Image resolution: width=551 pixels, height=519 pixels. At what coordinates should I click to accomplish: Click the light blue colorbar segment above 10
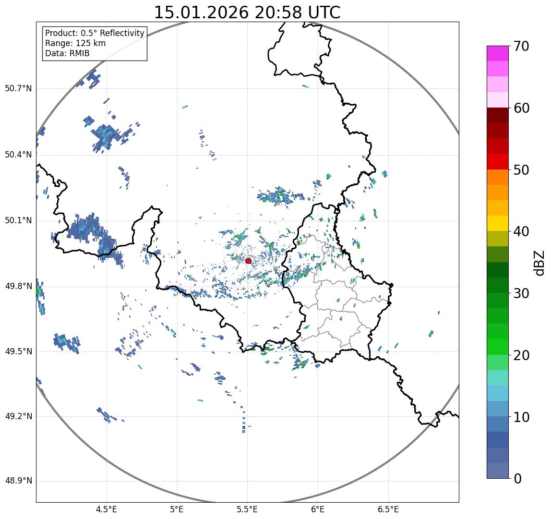coord(498,409)
